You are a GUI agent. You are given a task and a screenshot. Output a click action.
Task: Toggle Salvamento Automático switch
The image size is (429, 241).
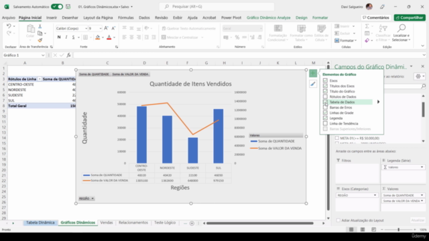click(x=57, y=7)
